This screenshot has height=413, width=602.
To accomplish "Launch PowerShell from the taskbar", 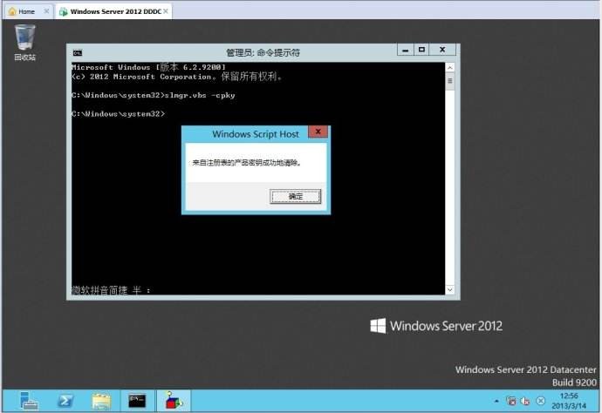I will 65,401.
